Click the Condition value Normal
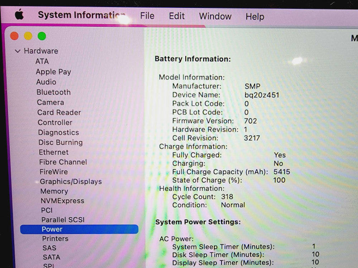Viewport: 358px width, 268px height. coord(233,205)
